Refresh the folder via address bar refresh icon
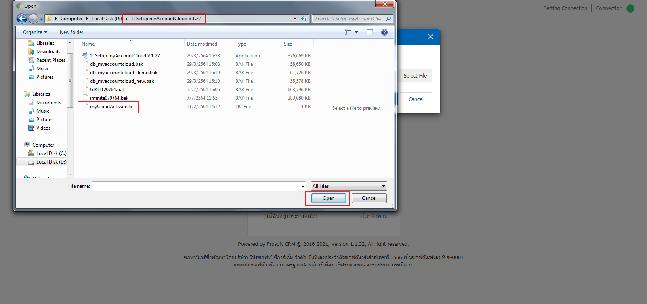The image size is (647, 304). pos(304,19)
